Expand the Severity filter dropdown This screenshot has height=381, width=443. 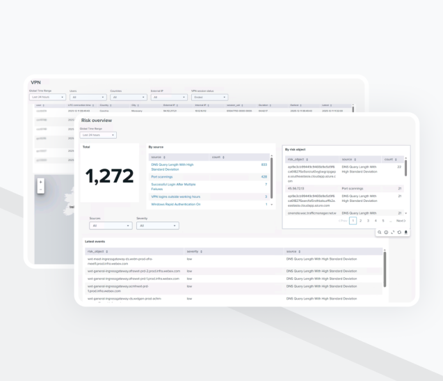click(157, 226)
